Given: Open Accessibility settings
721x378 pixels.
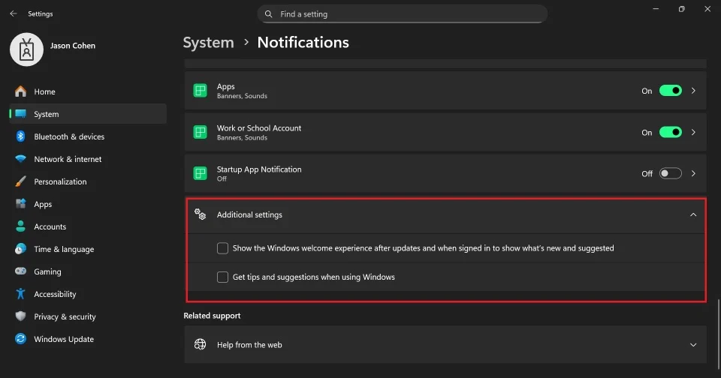Looking at the screenshot, I should coord(88,294).
